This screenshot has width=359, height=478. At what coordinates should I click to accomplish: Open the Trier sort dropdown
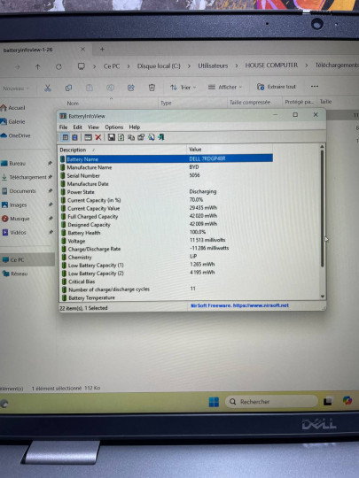click(x=183, y=88)
